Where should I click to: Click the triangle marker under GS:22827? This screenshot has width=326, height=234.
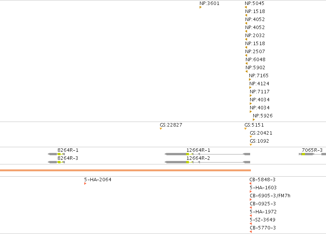click(161, 129)
